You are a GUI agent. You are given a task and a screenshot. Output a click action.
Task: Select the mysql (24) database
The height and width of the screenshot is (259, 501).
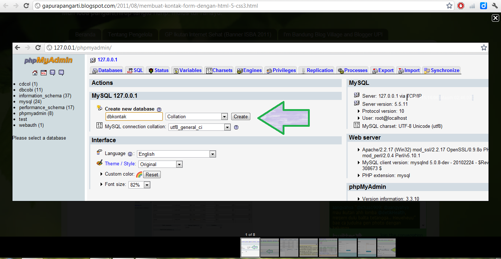(30, 101)
